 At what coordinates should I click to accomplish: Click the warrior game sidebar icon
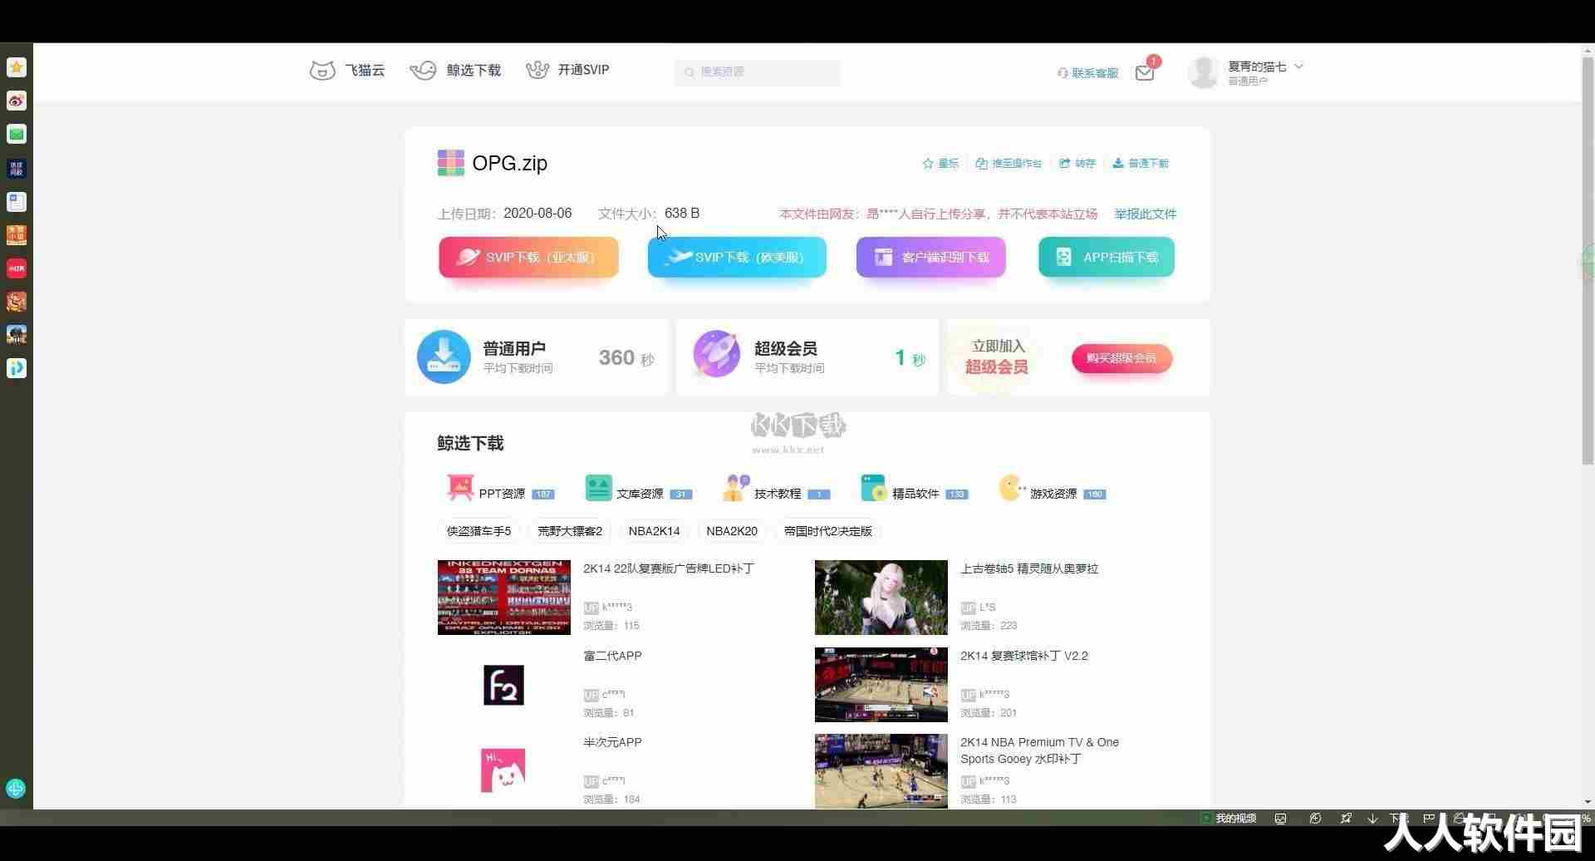(x=17, y=301)
